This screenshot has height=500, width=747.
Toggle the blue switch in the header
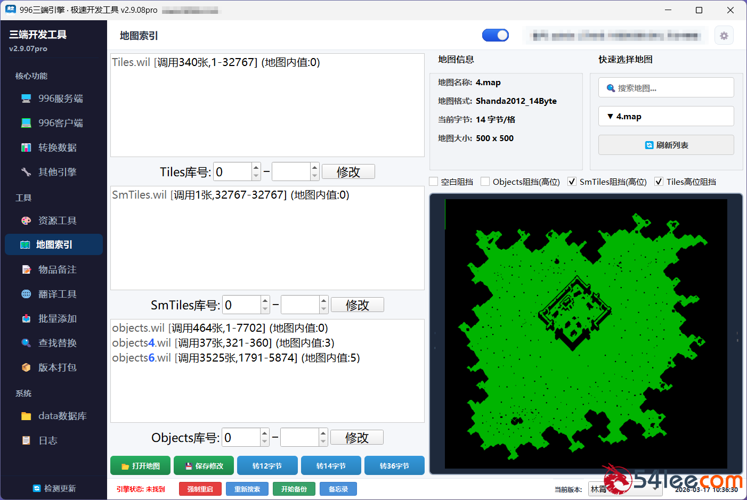pos(496,35)
